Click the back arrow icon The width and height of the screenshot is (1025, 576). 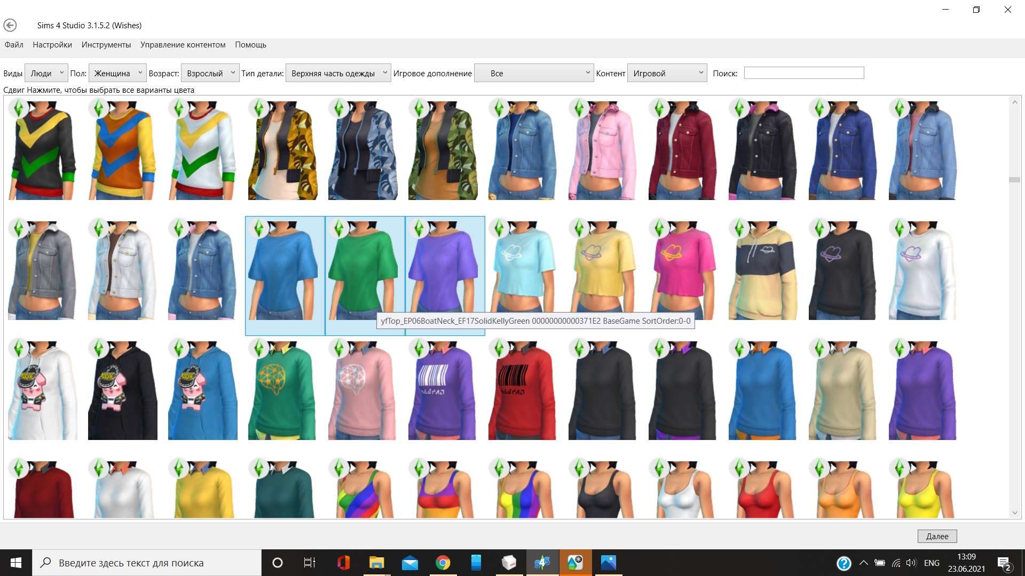coord(10,25)
